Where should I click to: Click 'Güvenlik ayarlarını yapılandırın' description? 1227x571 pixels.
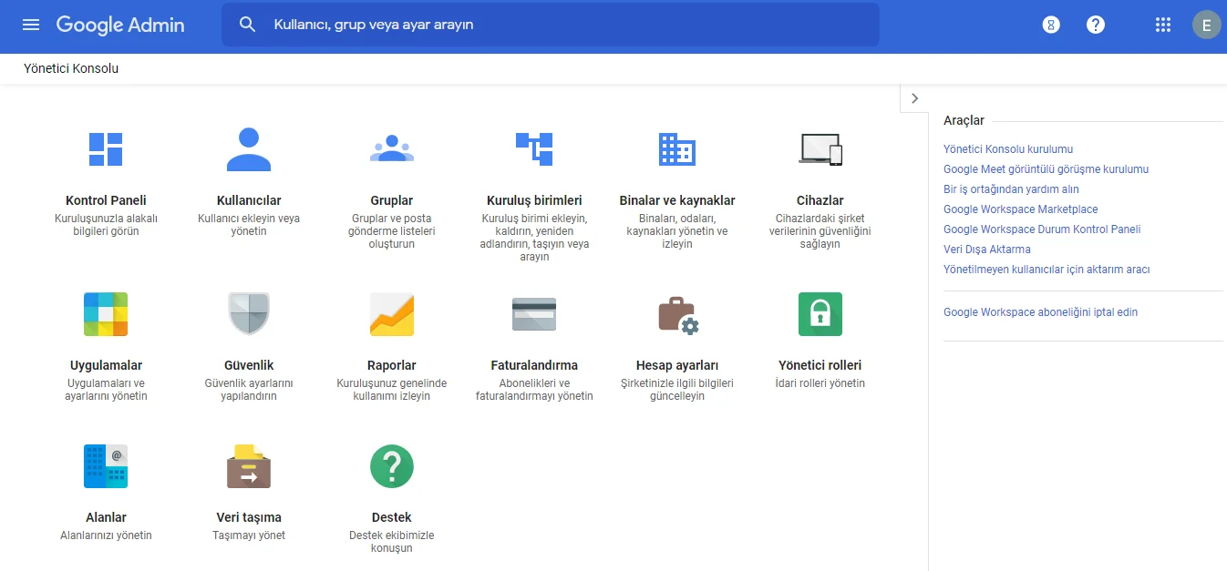(249, 390)
